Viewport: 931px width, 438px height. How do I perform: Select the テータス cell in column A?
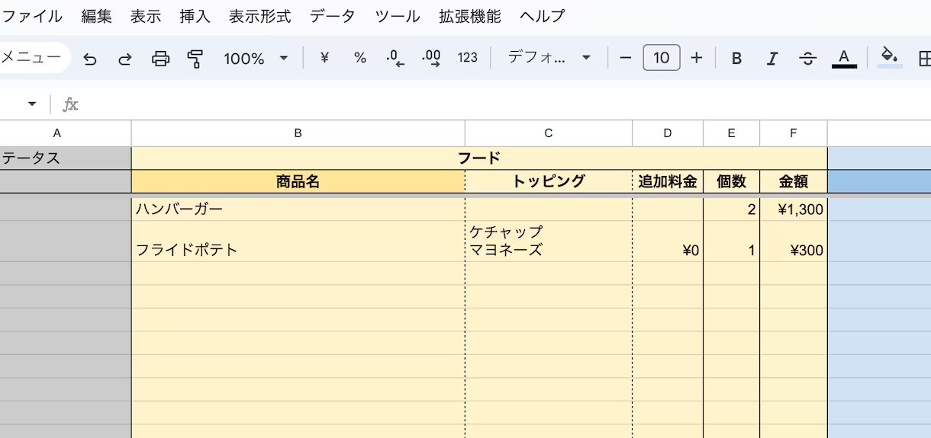(x=66, y=158)
